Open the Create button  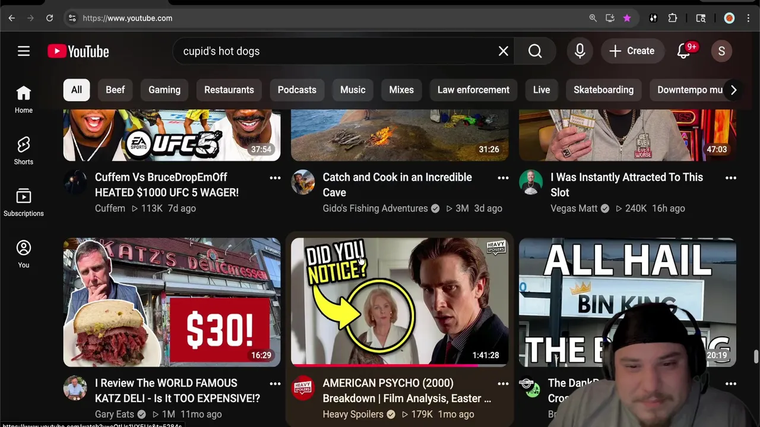pyautogui.click(x=632, y=51)
